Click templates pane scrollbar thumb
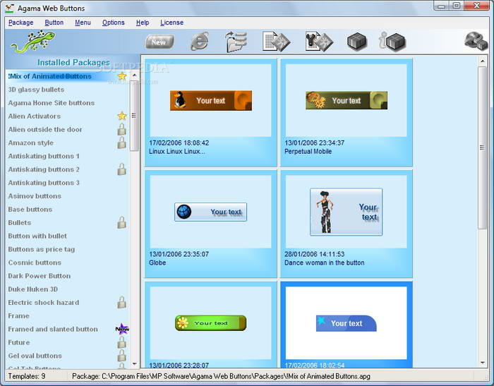494x386 pixels. tap(482, 147)
